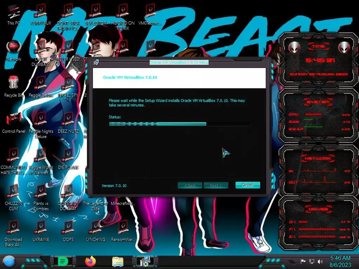Screen dimensions: 359x269
Task: Select the Peggle World of Warcraft shortcut
Action: tap(41, 161)
